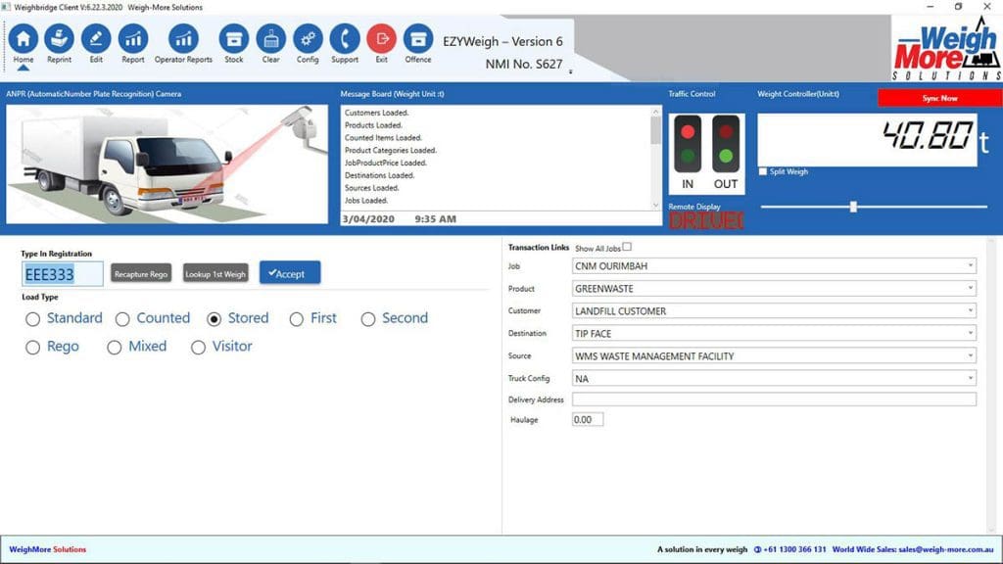Viewport: 1003px width, 564px height.
Task: Click the red Sync Now button
Action: 939,98
